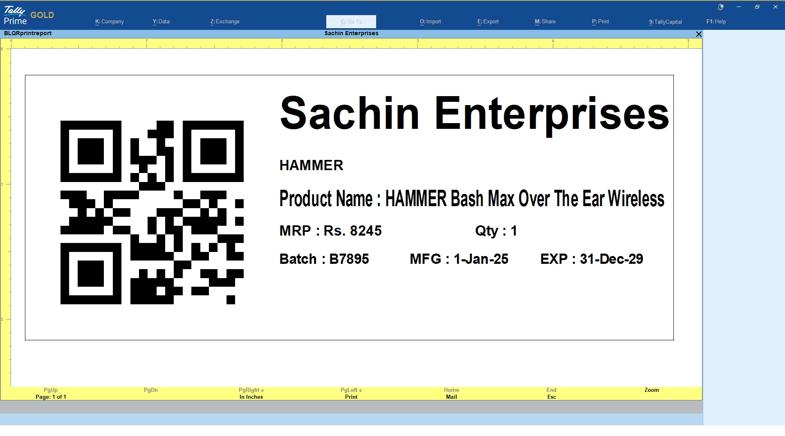Click the Go To search box
Viewport: 785px width, 436px height.
point(351,22)
